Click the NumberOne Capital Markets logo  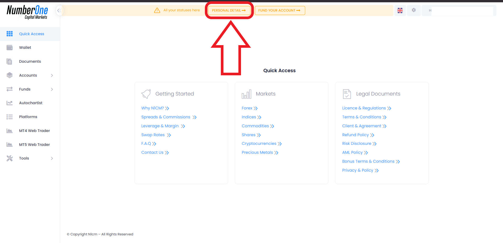(x=27, y=12)
